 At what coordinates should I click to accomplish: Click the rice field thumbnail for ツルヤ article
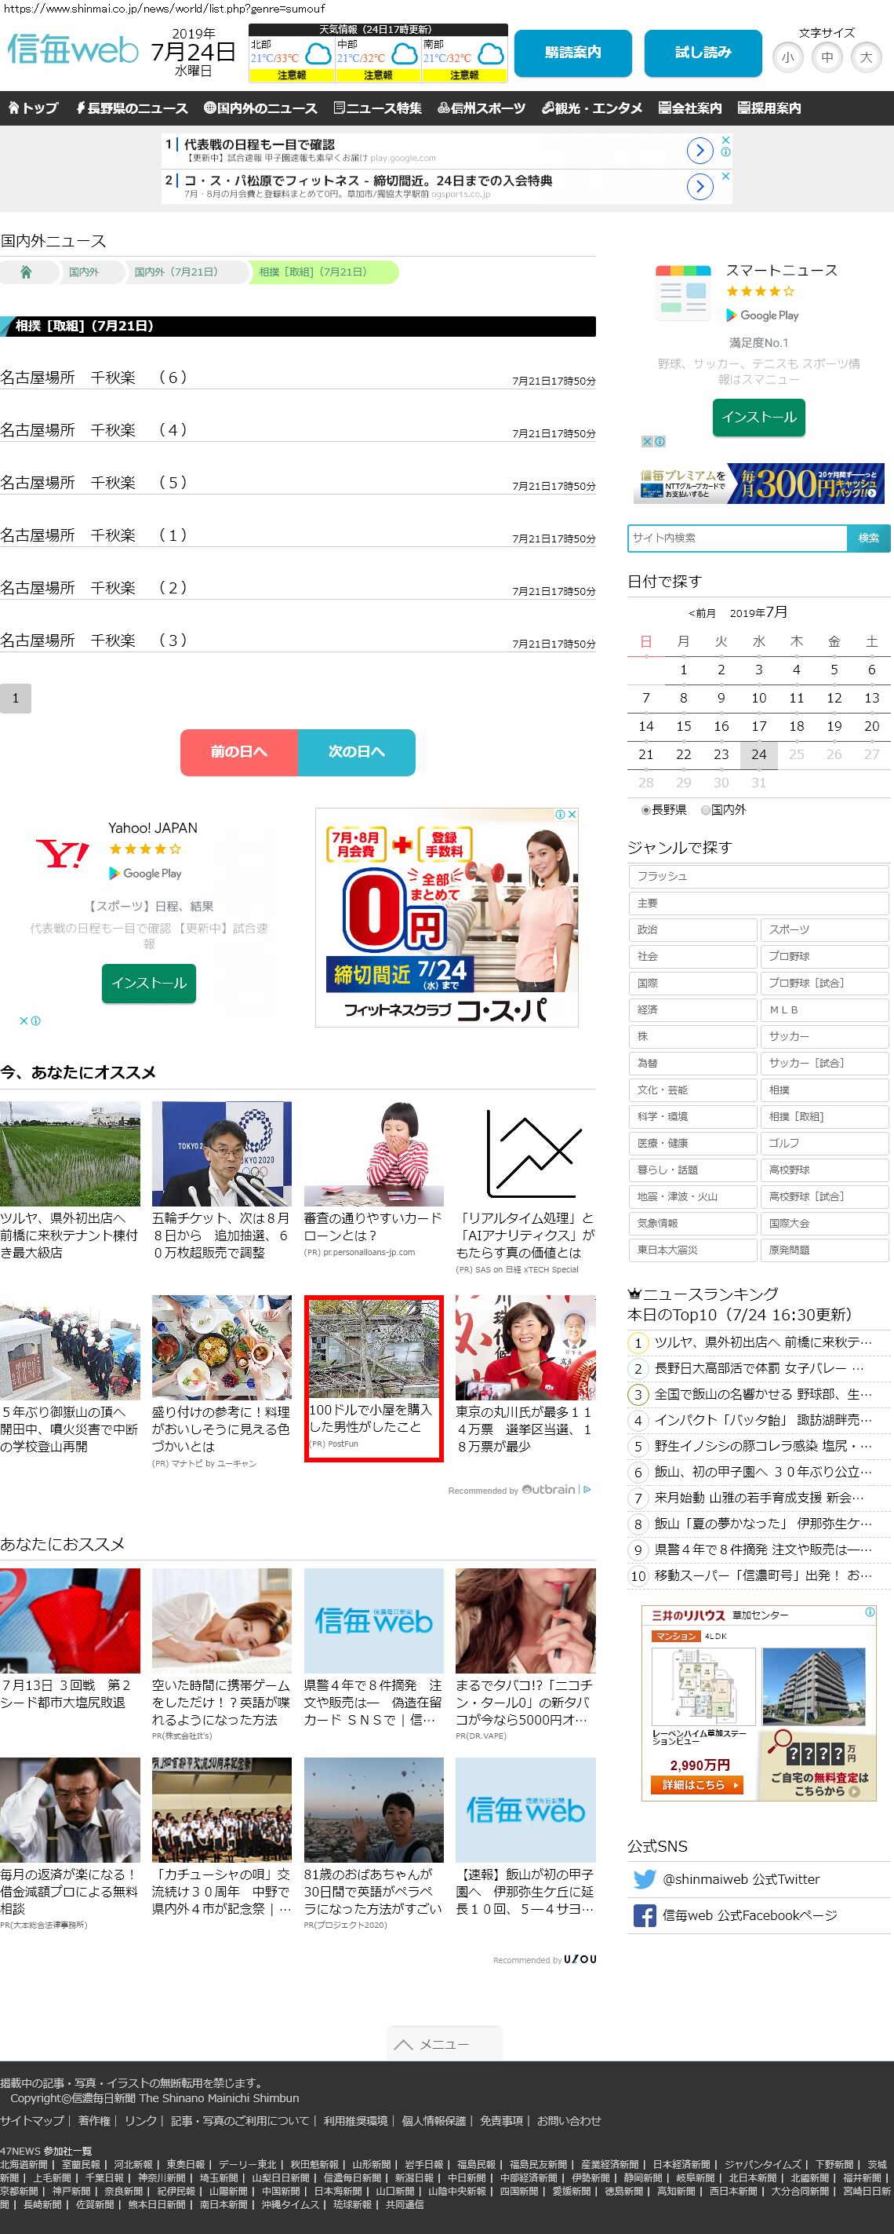pyautogui.click(x=70, y=1153)
